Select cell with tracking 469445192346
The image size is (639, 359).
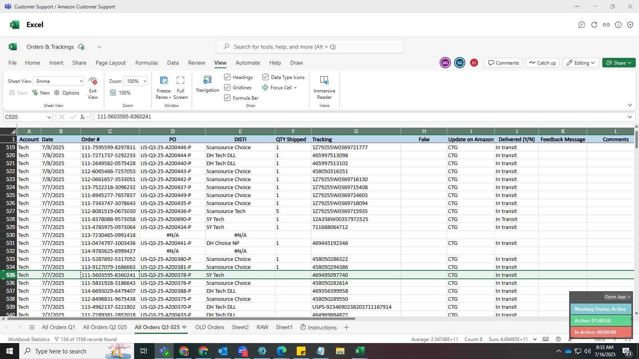(x=356, y=243)
